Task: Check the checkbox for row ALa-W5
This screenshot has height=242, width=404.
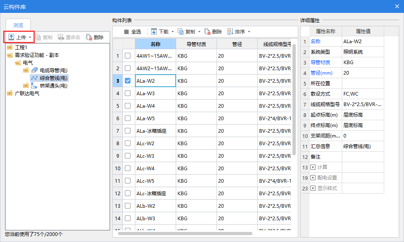Action: tap(128, 118)
